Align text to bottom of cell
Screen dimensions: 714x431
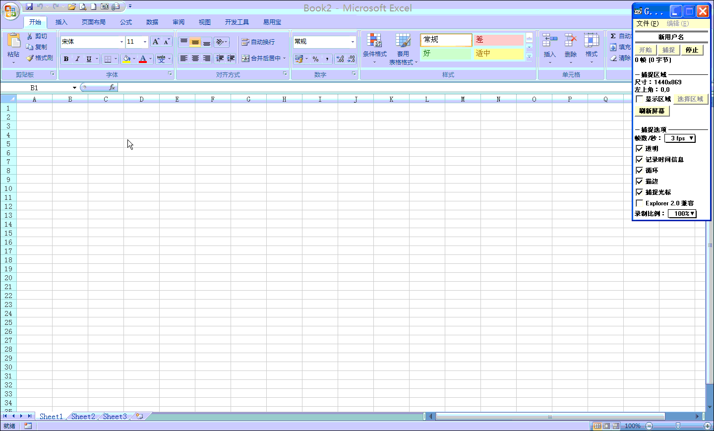click(x=207, y=42)
